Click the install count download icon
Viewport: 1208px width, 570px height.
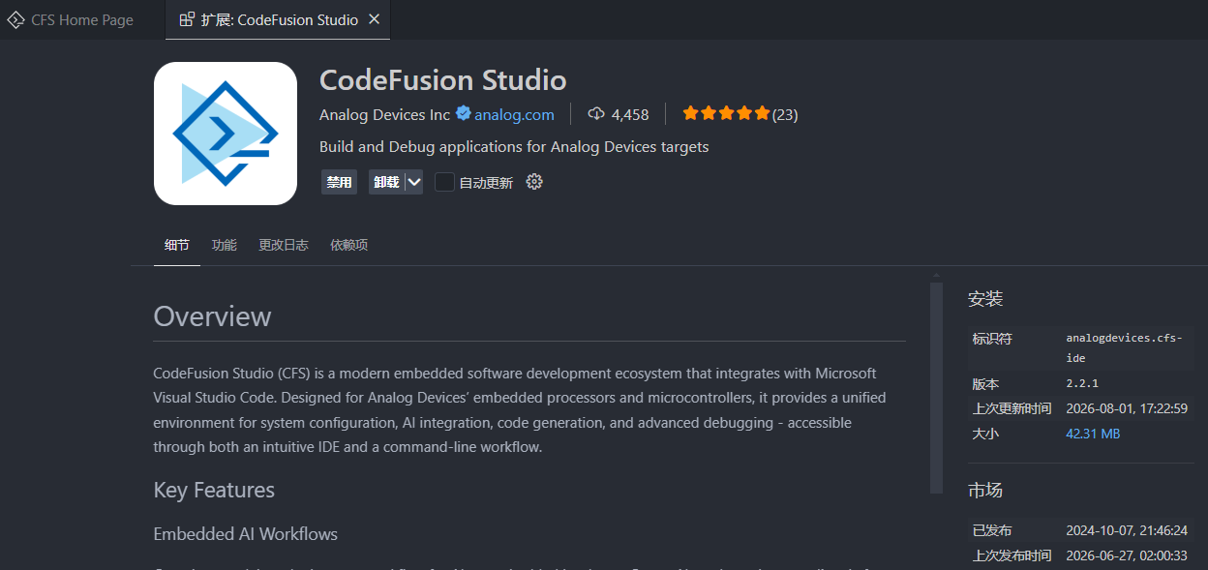coord(596,113)
